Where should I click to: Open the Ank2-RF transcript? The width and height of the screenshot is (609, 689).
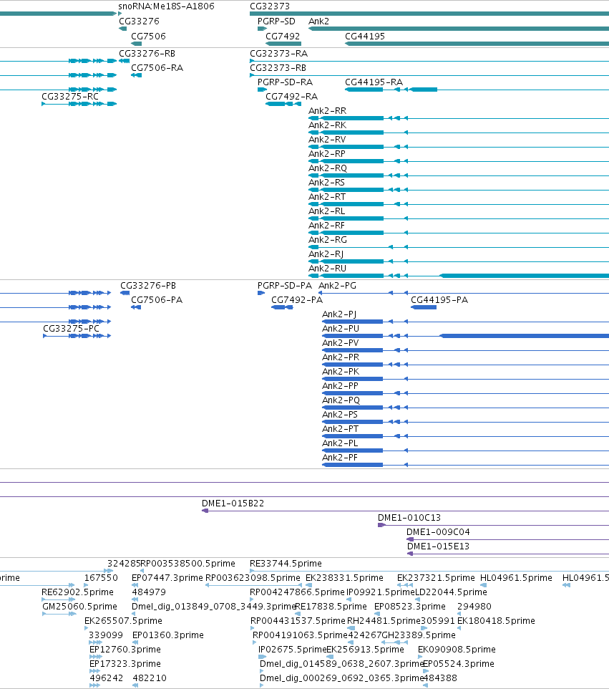(x=459, y=233)
